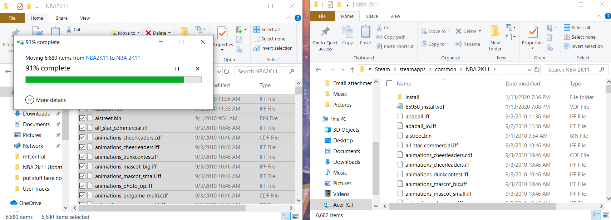Viewport: 611px width, 220px height.
Task: Click Copy path in right window ribbon
Action: [391, 37]
